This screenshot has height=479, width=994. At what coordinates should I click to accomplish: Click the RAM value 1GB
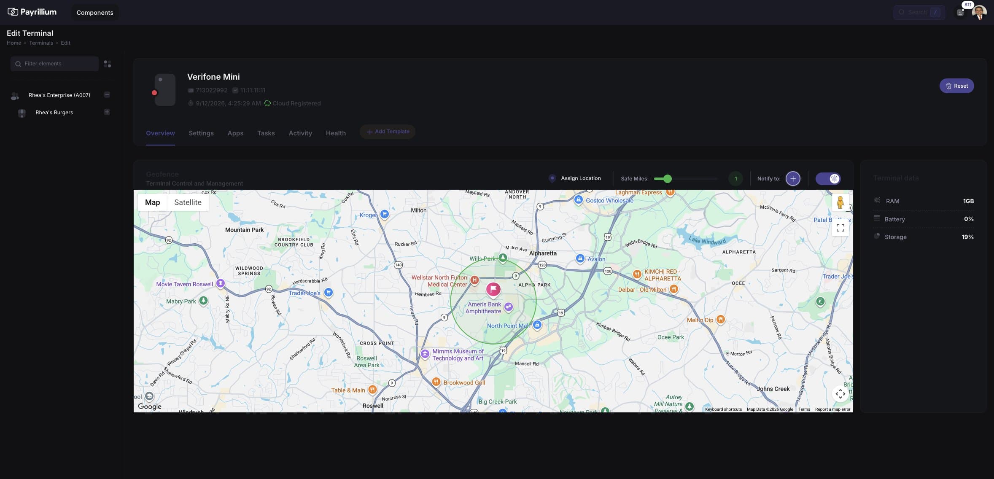click(x=968, y=201)
